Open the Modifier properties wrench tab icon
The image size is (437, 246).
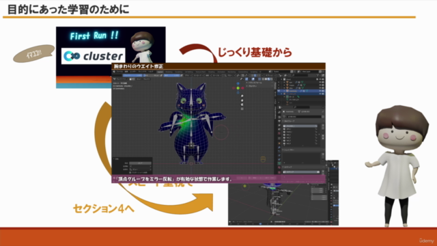tap(279, 148)
